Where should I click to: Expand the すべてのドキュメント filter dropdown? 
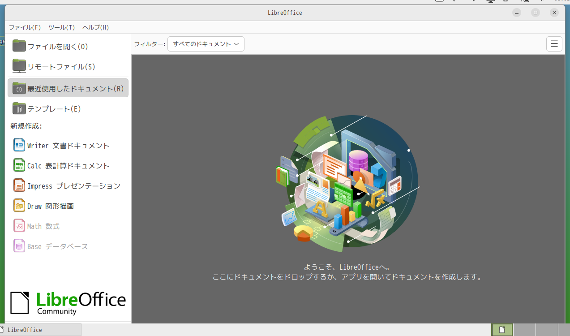point(206,44)
